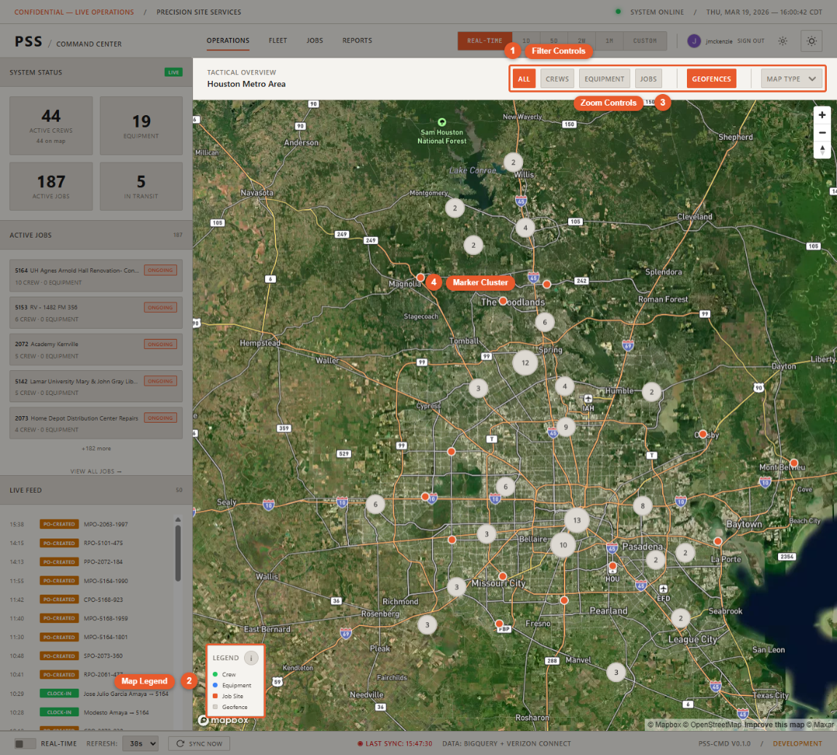The image size is (837, 755).
Task: Click SIGN OUT in the header
Action: point(750,42)
